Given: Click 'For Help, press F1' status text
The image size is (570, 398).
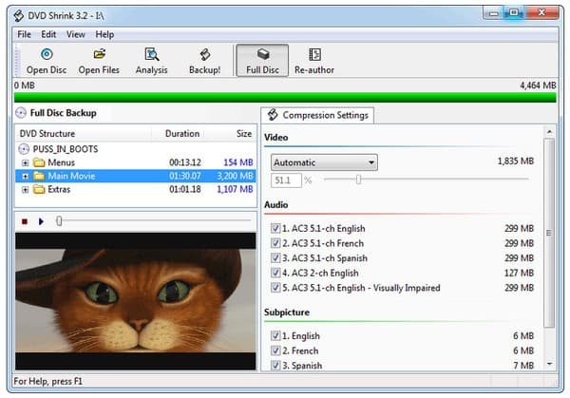Looking at the screenshot, I should point(47,381).
